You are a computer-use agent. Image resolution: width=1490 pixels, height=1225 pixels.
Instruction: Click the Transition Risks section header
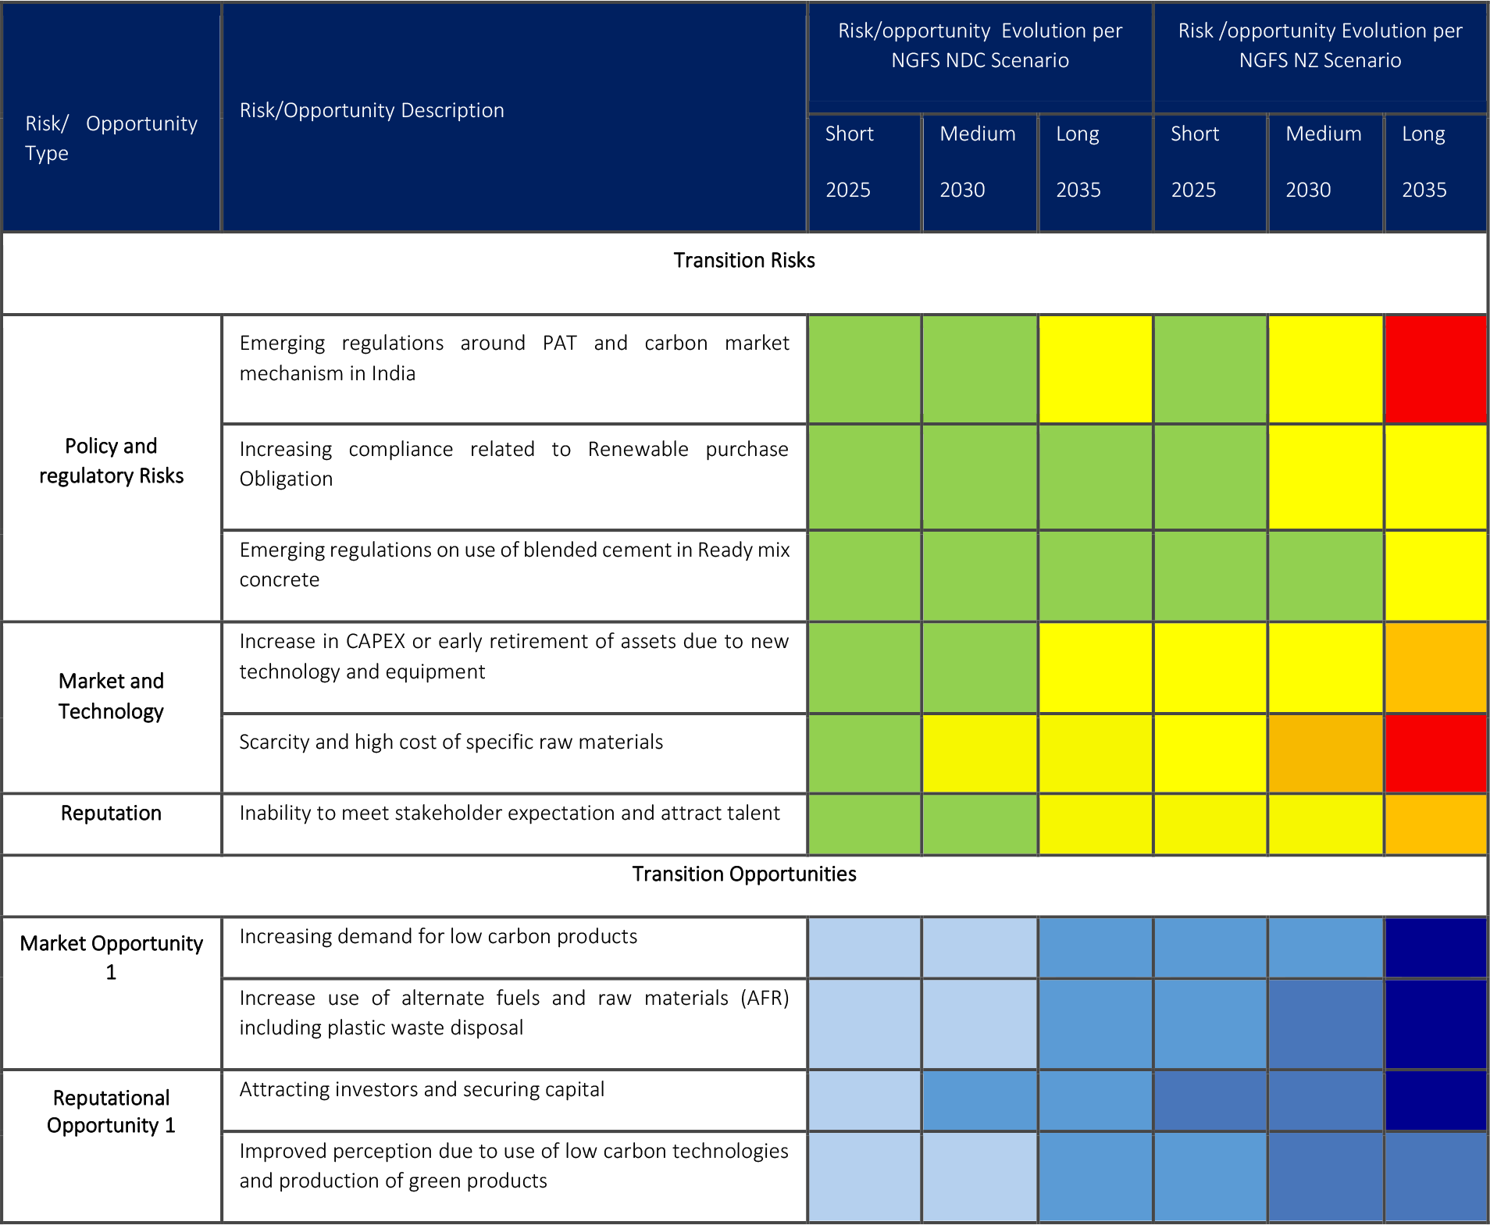(x=743, y=261)
